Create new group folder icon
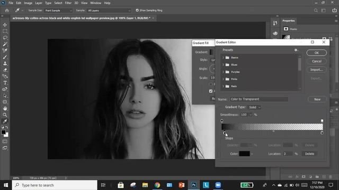 [x=317, y=177]
